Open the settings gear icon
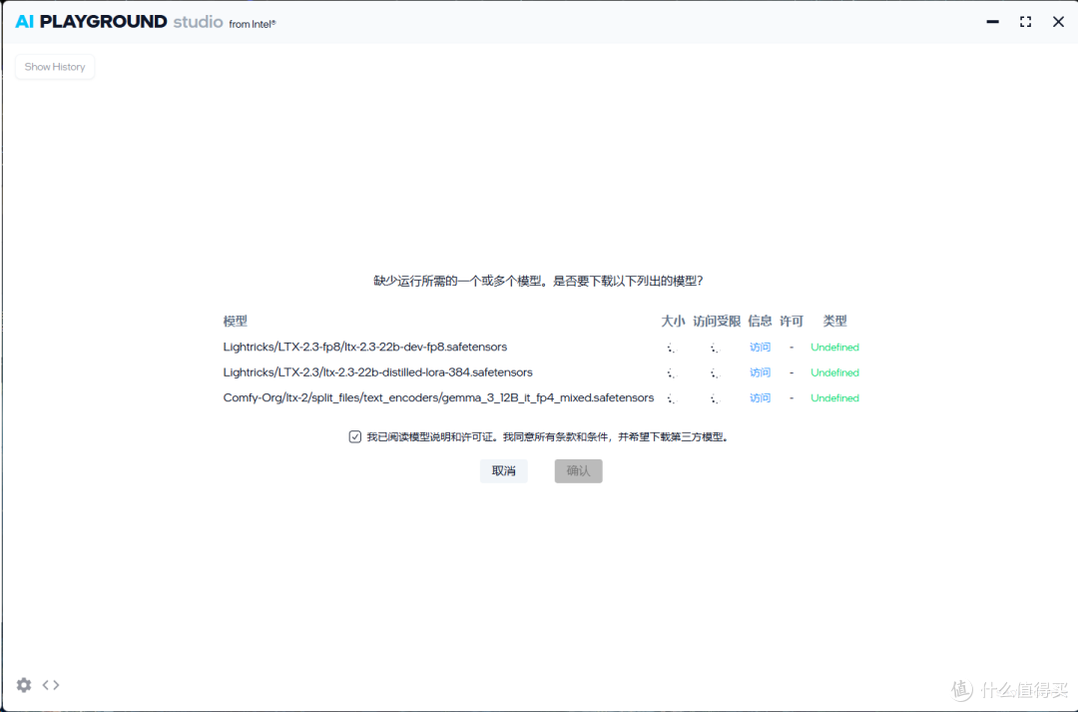 24,685
